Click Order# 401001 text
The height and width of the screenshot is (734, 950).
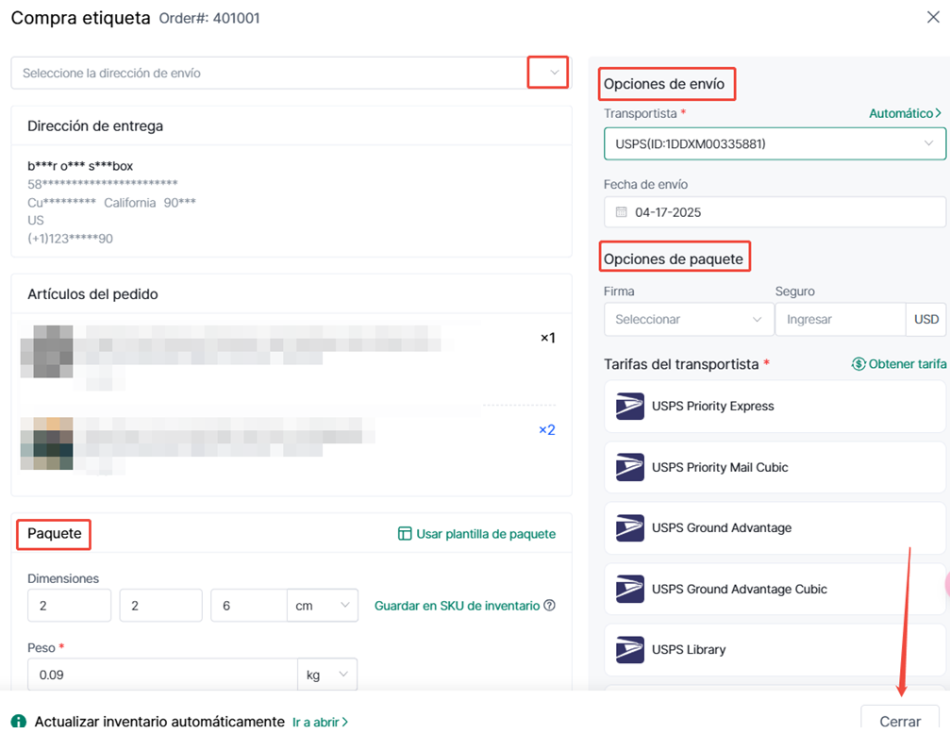[x=209, y=18]
